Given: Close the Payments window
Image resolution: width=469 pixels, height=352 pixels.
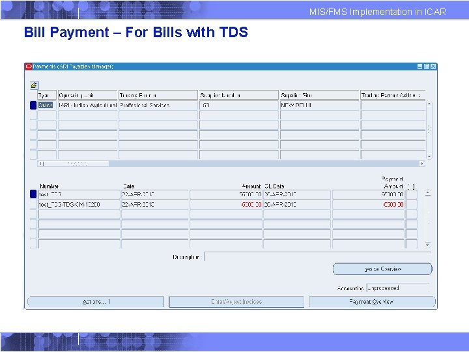Looking at the screenshot, I should point(433,66).
